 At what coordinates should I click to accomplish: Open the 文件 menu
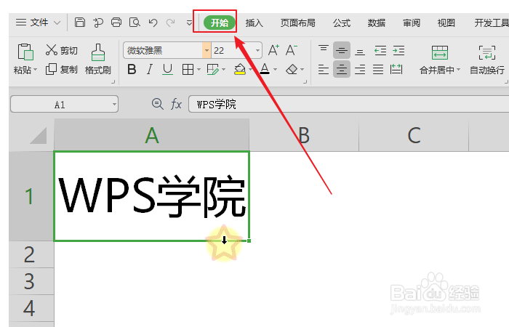click(x=38, y=23)
